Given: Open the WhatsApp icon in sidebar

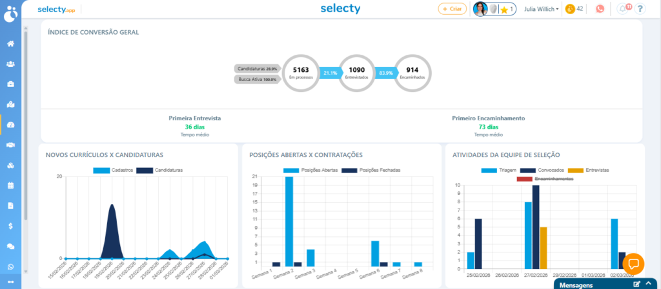Looking at the screenshot, I should click(x=10, y=266).
